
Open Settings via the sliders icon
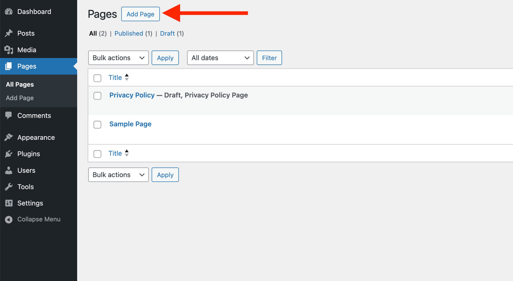9,203
